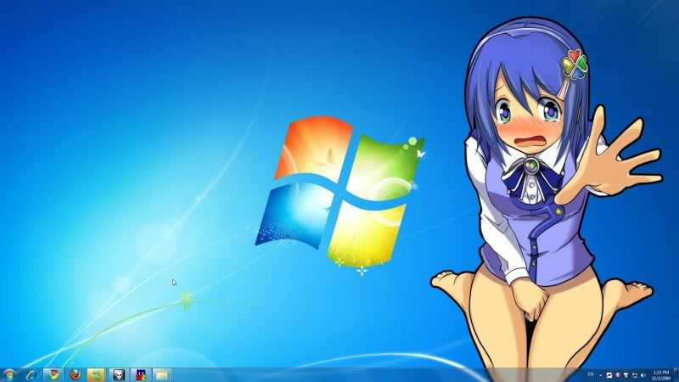Open the alien skull taskbar application
Viewport: 679px width, 382px height.
[x=118, y=374]
